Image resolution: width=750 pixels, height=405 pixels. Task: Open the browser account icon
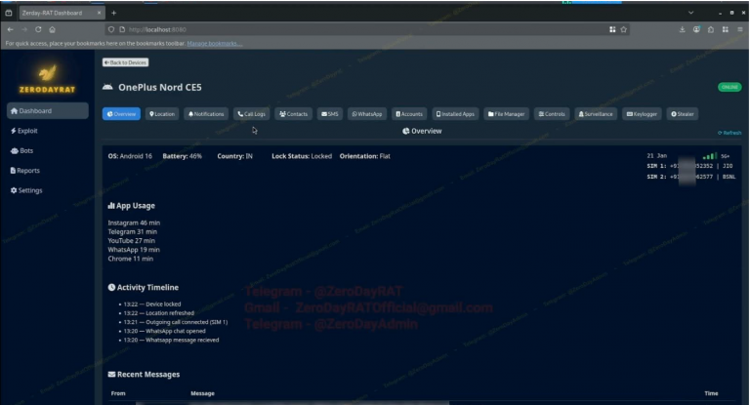click(696, 29)
